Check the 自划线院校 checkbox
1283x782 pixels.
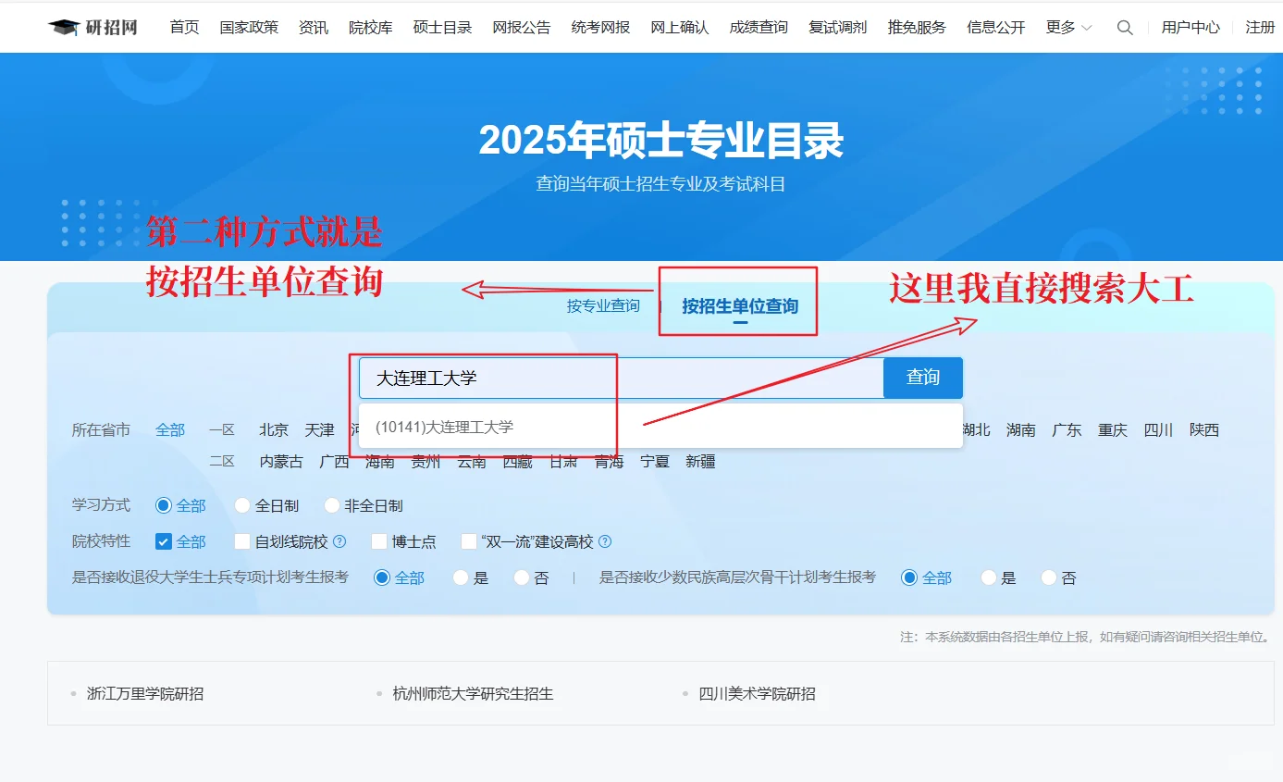coord(241,541)
